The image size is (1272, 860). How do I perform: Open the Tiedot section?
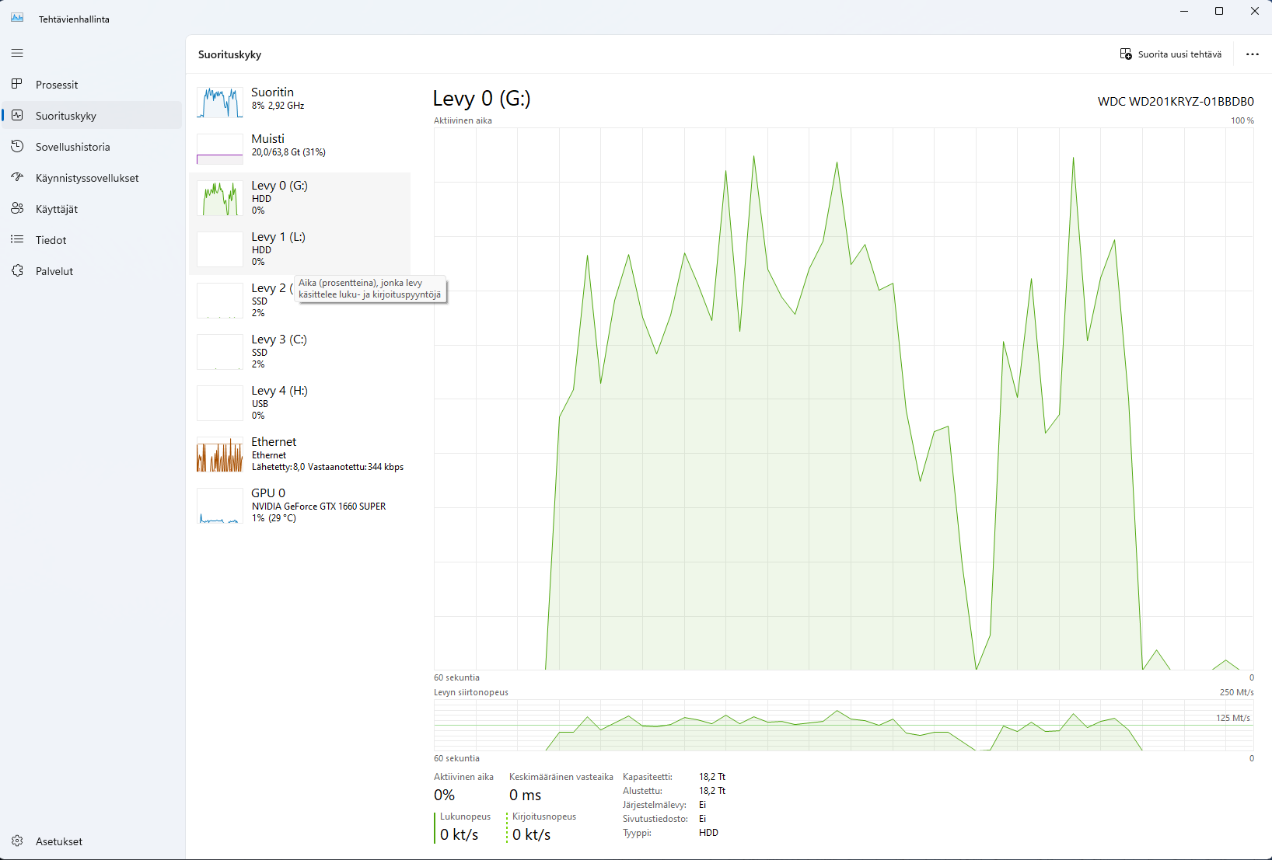(x=17, y=239)
